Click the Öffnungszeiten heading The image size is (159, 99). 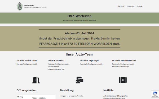click(x=26, y=90)
